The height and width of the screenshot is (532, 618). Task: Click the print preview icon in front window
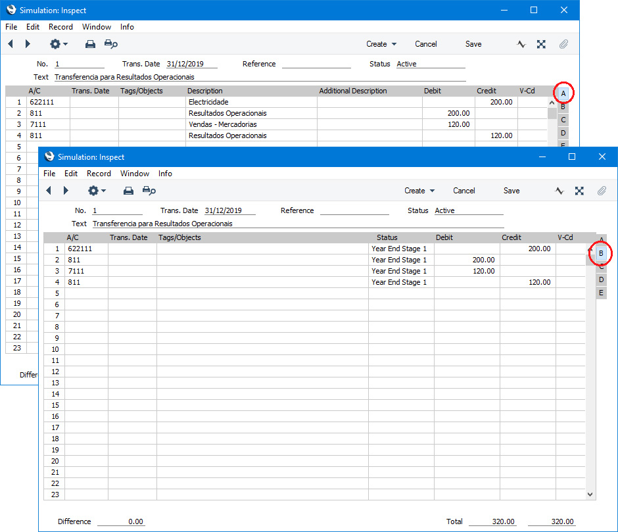pyautogui.click(x=149, y=191)
